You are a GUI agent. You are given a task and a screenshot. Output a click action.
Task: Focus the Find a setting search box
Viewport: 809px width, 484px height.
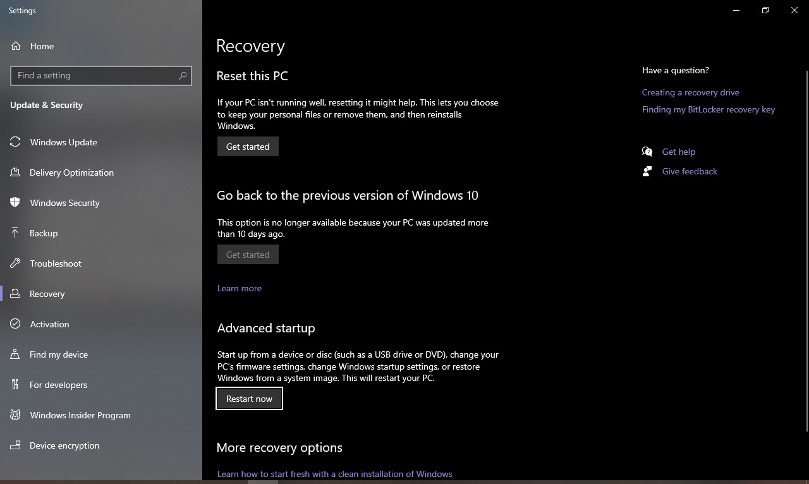click(x=101, y=75)
